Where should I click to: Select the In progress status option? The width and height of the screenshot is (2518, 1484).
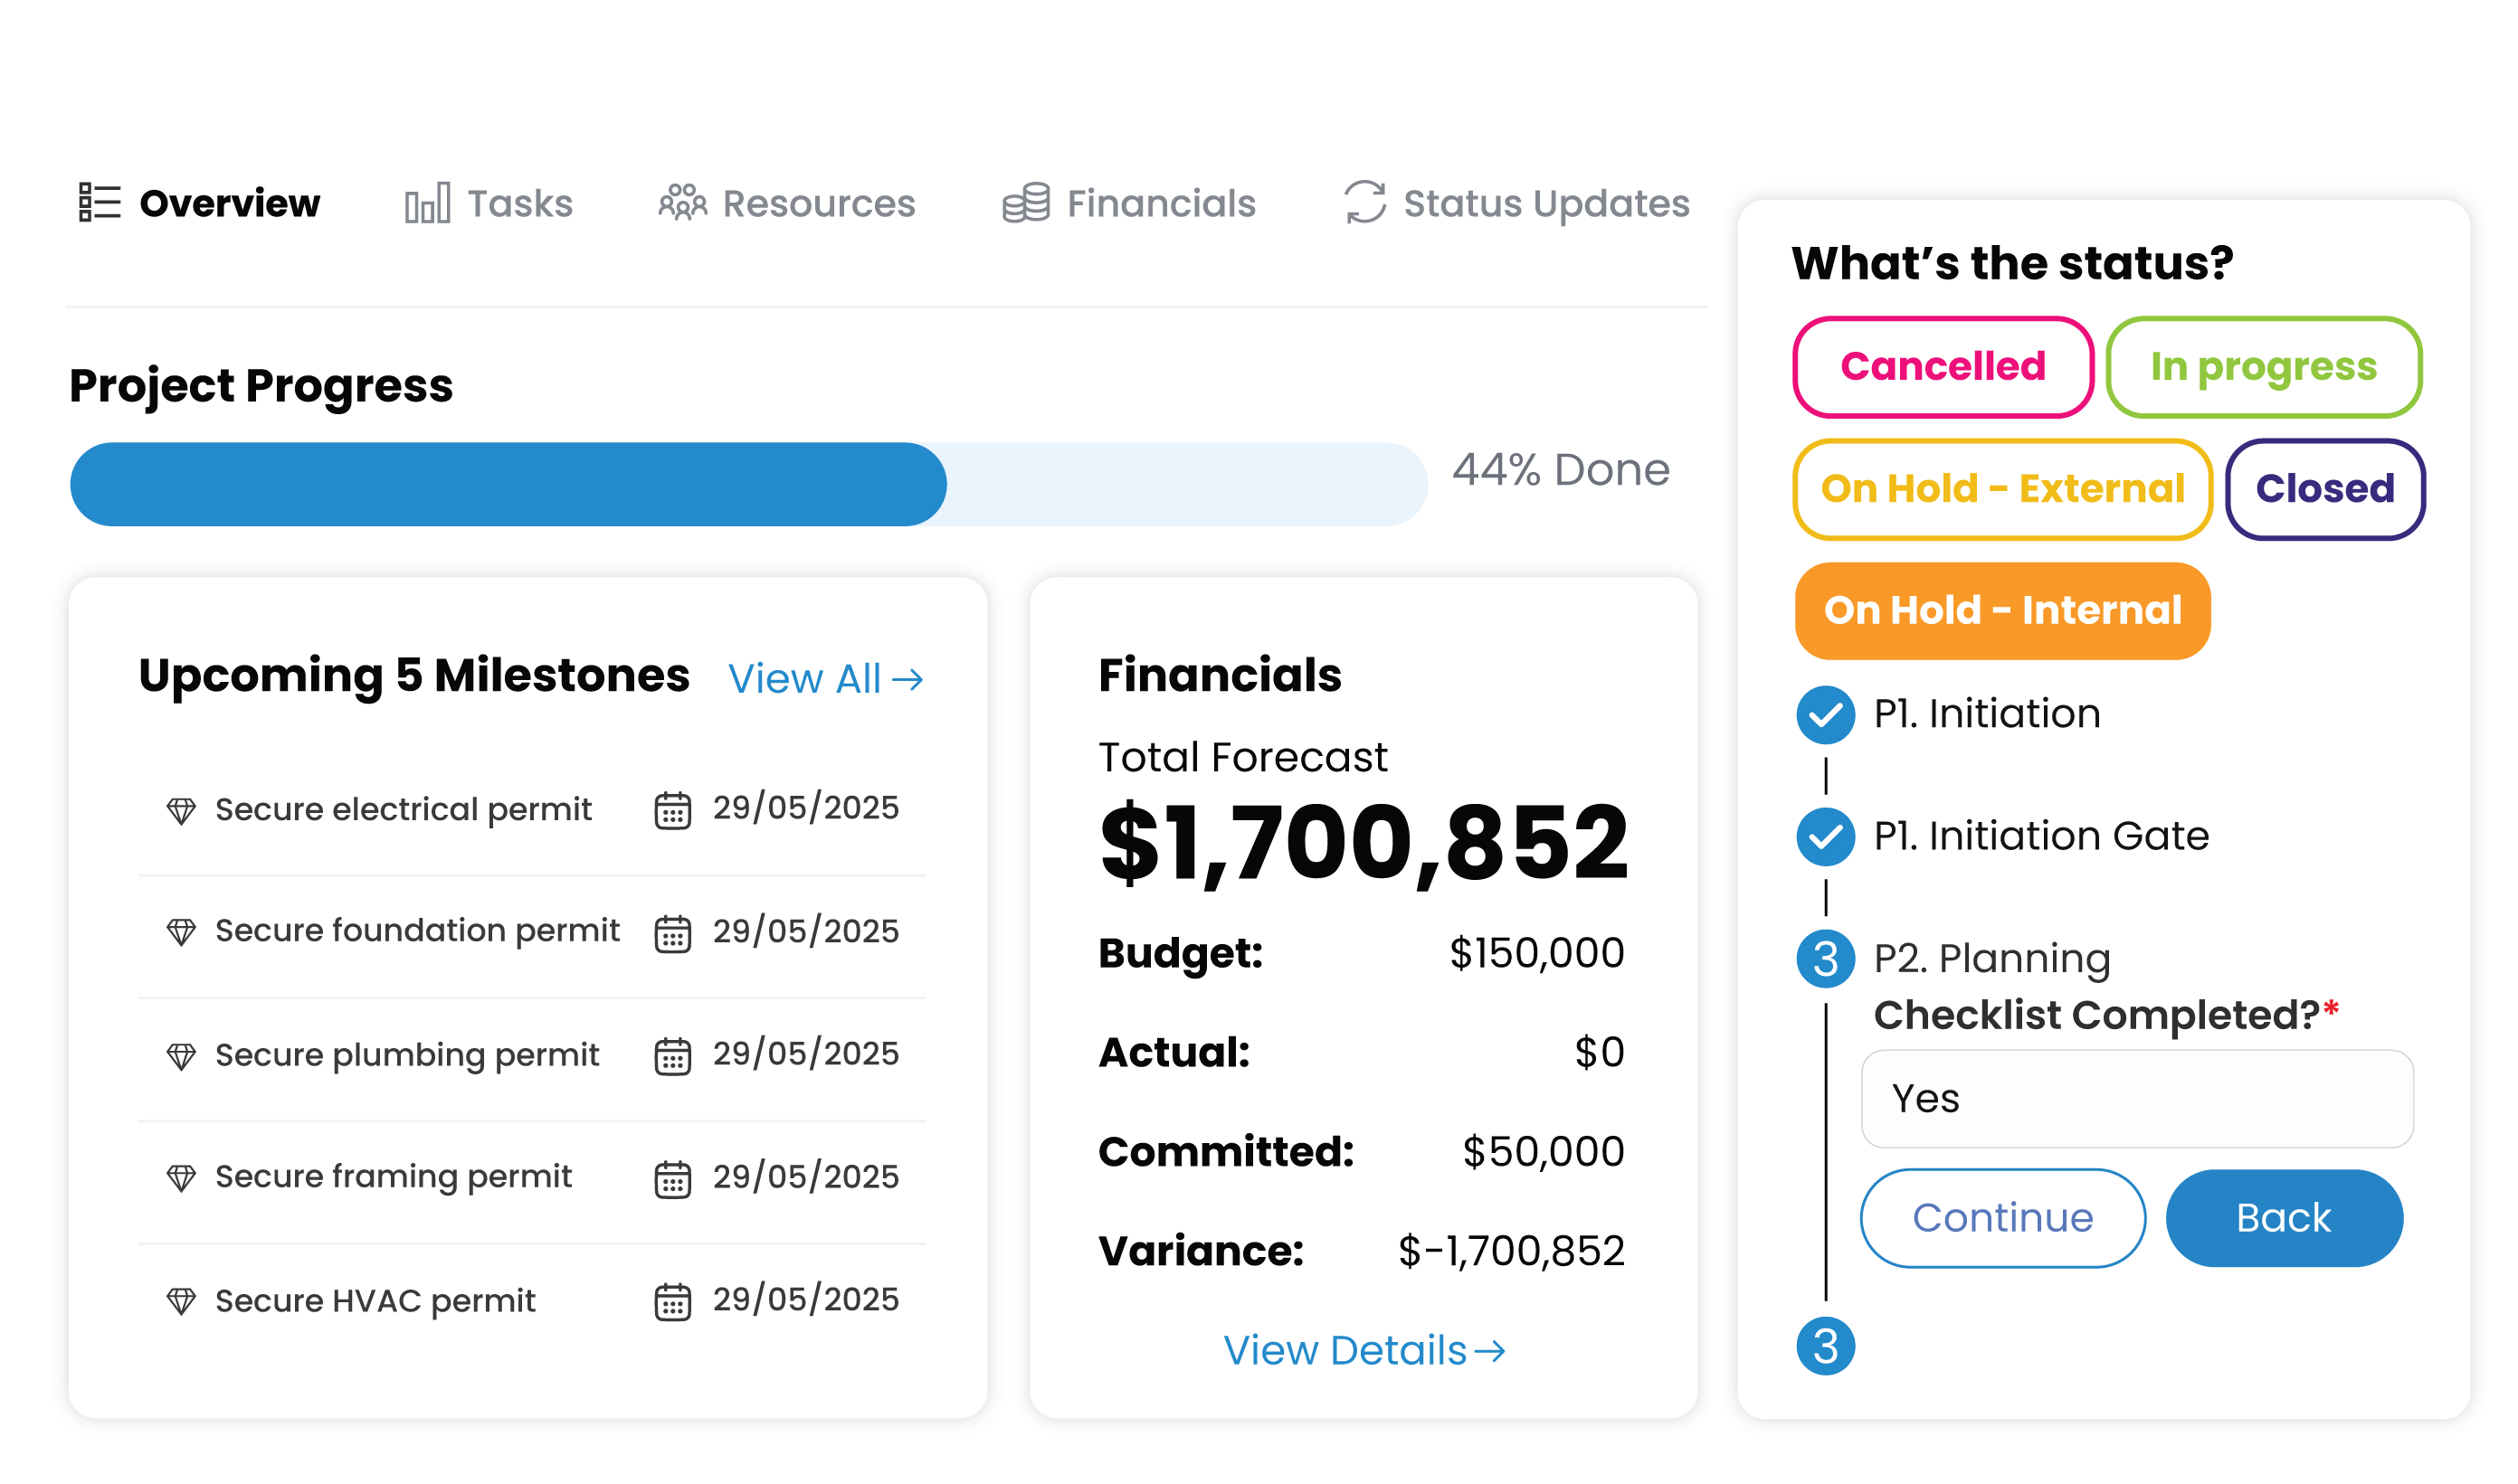click(x=2263, y=367)
